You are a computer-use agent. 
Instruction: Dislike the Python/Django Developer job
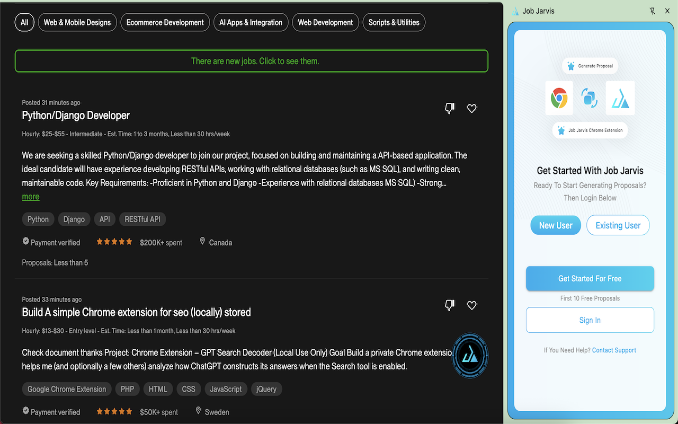(450, 109)
